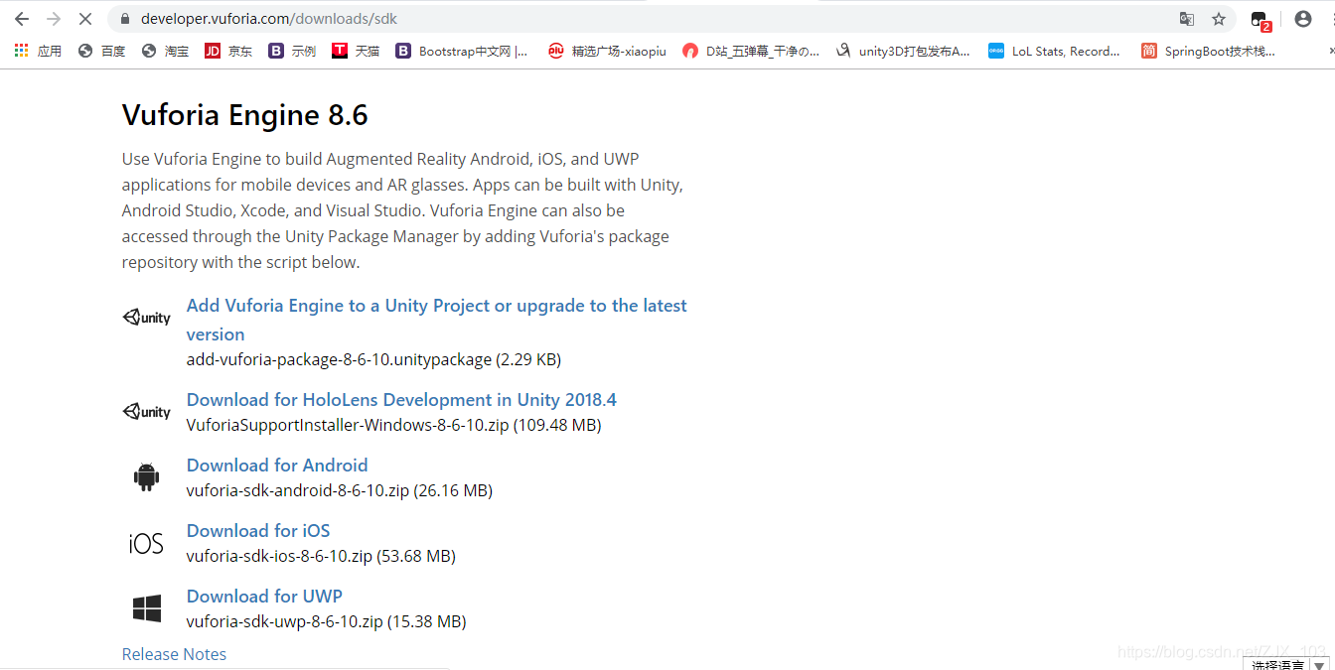The height and width of the screenshot is (670, 1335).
Task: Open Add Vuforia Engine to a Unity Project link
Action: click(437, 320)
